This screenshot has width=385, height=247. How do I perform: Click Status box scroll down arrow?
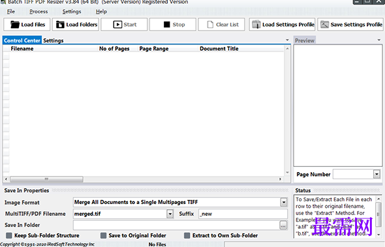coord(379,235)
